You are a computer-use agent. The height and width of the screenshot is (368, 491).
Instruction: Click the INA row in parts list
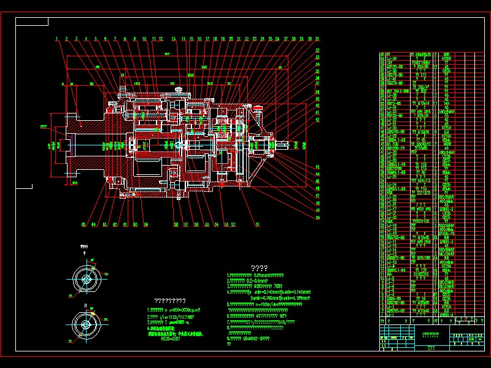coord(432,274)
